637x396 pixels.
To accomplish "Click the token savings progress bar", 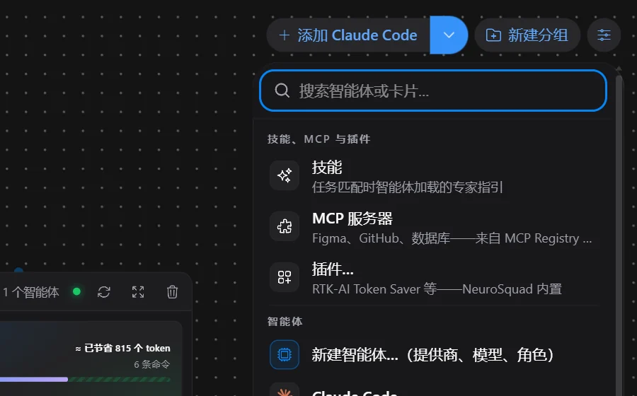I will (x=85, y=379).
